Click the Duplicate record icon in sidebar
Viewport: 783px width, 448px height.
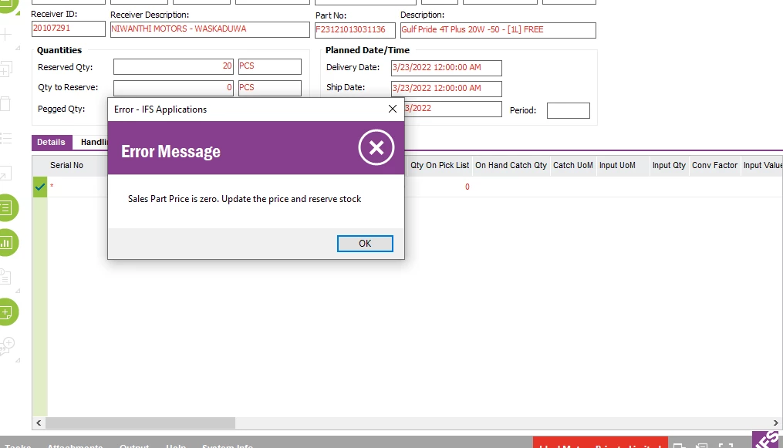(6, 69)
